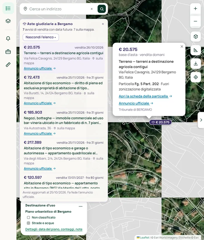The height and width of the screenshot is (240, 204).
Task: Click Tribunale di BERGAMO text in popup
Action: click(x=135, y=110)
